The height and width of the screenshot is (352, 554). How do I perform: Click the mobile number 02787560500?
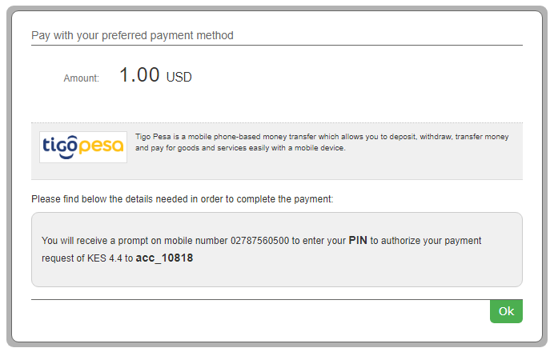(x=259, y=241)
